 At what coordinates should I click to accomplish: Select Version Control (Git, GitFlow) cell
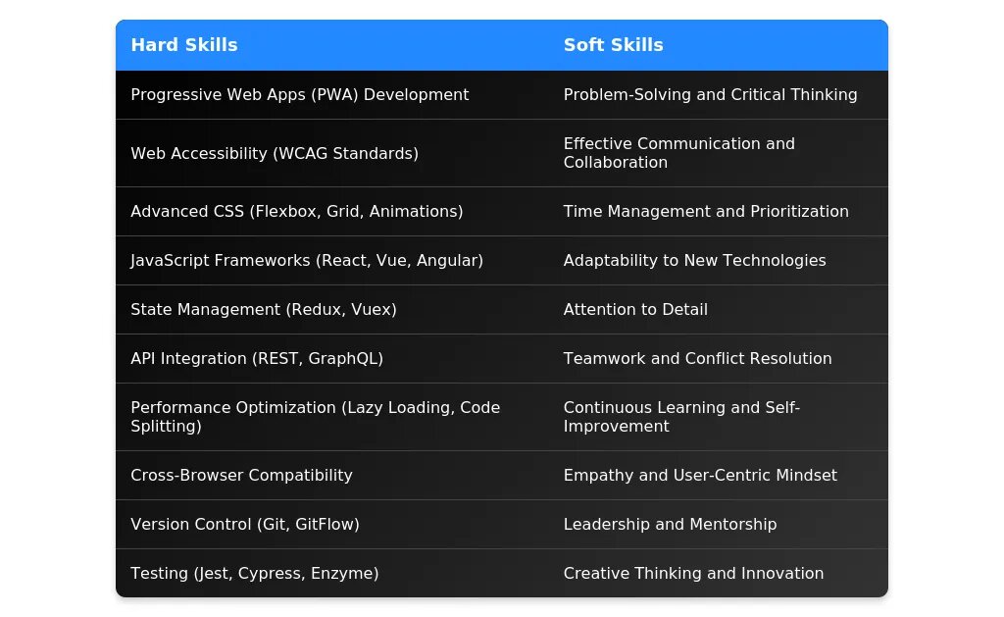(245, 525)
